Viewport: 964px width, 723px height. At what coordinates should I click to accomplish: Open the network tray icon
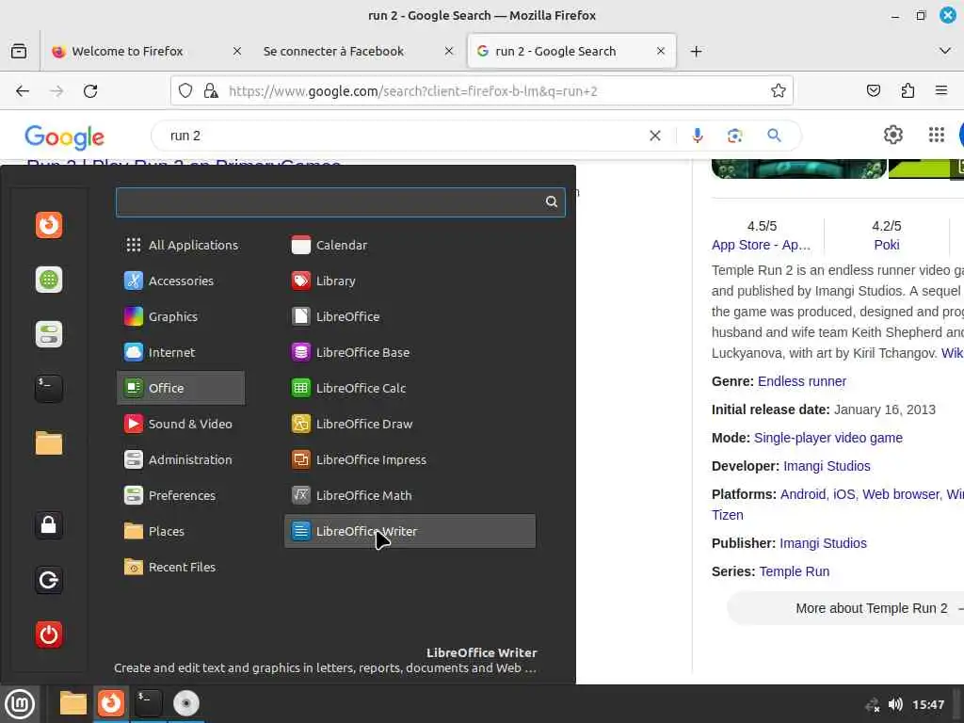[x=872, y=704]
